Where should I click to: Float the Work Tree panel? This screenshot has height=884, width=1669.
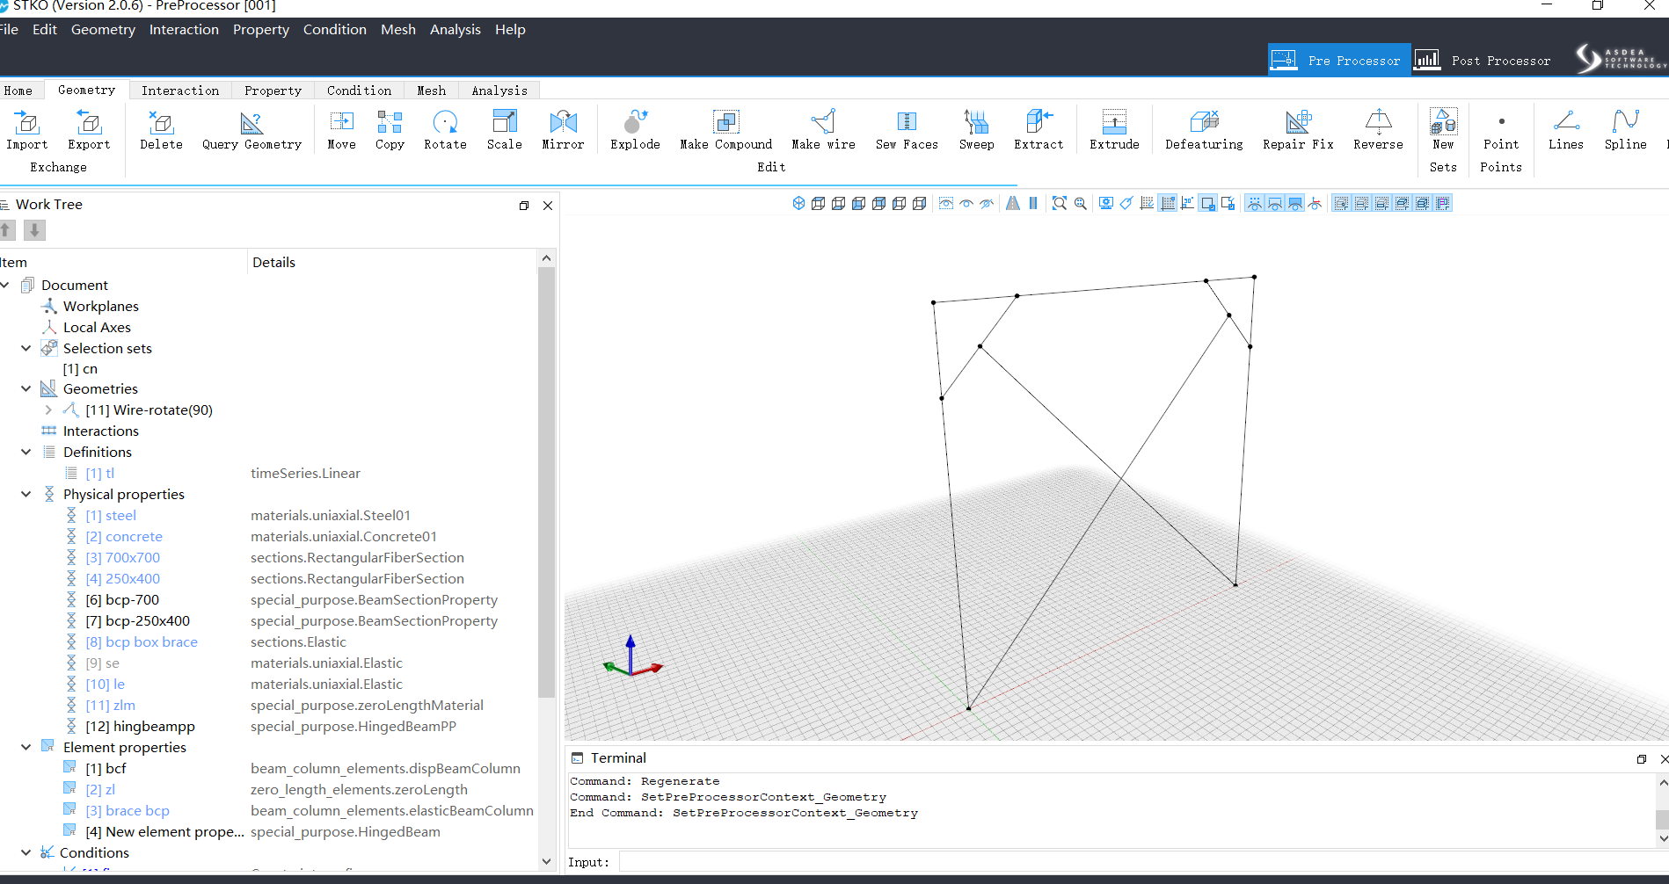[524, 205]
